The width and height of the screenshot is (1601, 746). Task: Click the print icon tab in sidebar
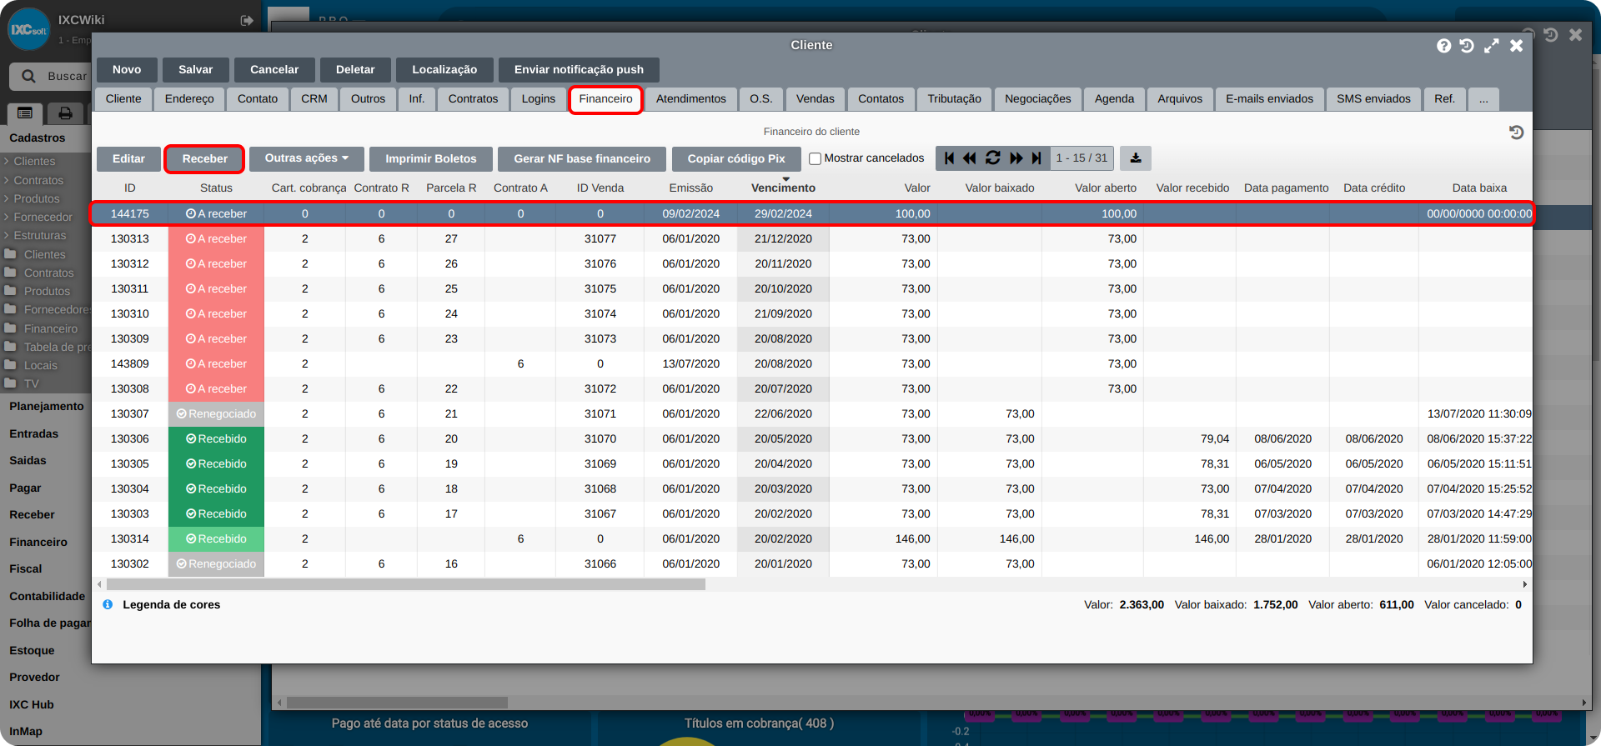pyautogui.click(x=65, y=113)
